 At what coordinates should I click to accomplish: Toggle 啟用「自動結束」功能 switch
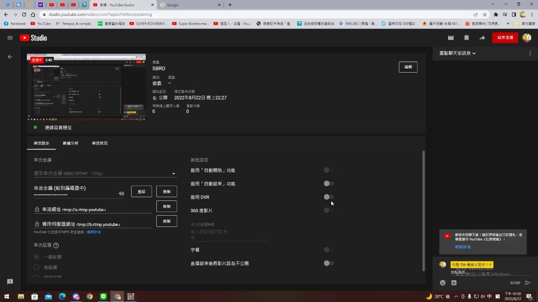point(329,183)
